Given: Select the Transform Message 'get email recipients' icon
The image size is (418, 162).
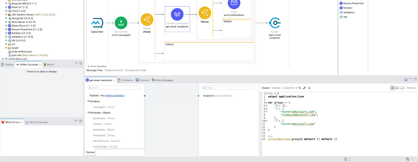Looking at the screenshot, I should click(177, 14).
